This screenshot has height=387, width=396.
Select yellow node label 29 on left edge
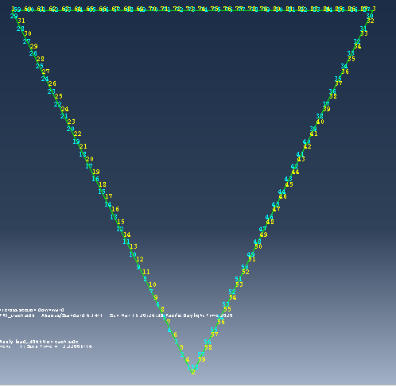point(34,46)
